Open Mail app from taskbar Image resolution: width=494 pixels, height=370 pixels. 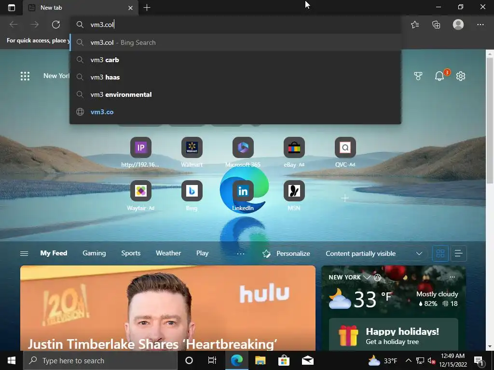point(307,360)
